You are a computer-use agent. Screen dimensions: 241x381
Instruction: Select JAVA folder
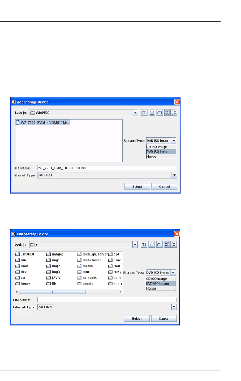point(53,278)
